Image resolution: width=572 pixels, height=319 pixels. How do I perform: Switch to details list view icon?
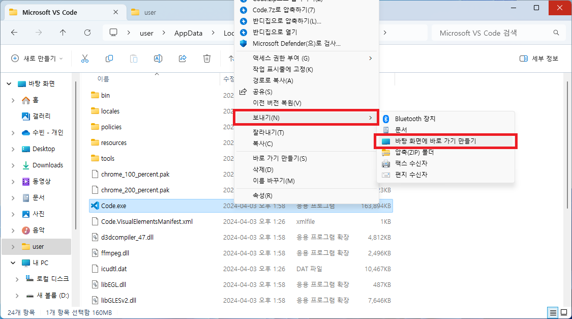553,313
